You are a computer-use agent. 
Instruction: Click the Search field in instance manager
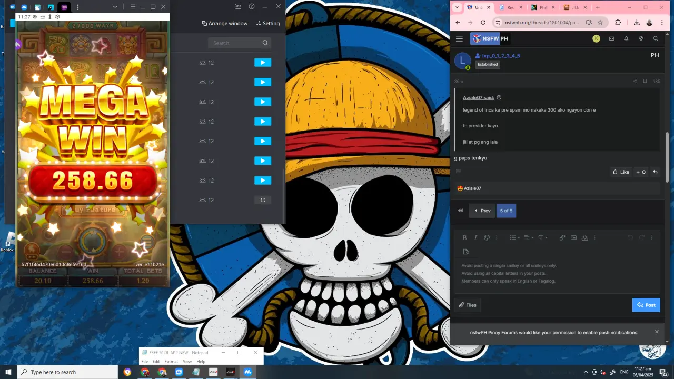pos(240,43)
